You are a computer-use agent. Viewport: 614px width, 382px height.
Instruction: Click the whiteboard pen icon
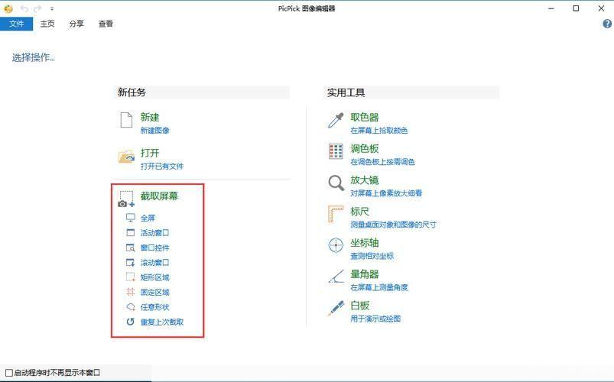point(336,308)
